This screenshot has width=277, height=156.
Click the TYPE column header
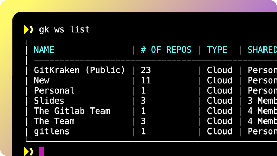pos(217,50)
